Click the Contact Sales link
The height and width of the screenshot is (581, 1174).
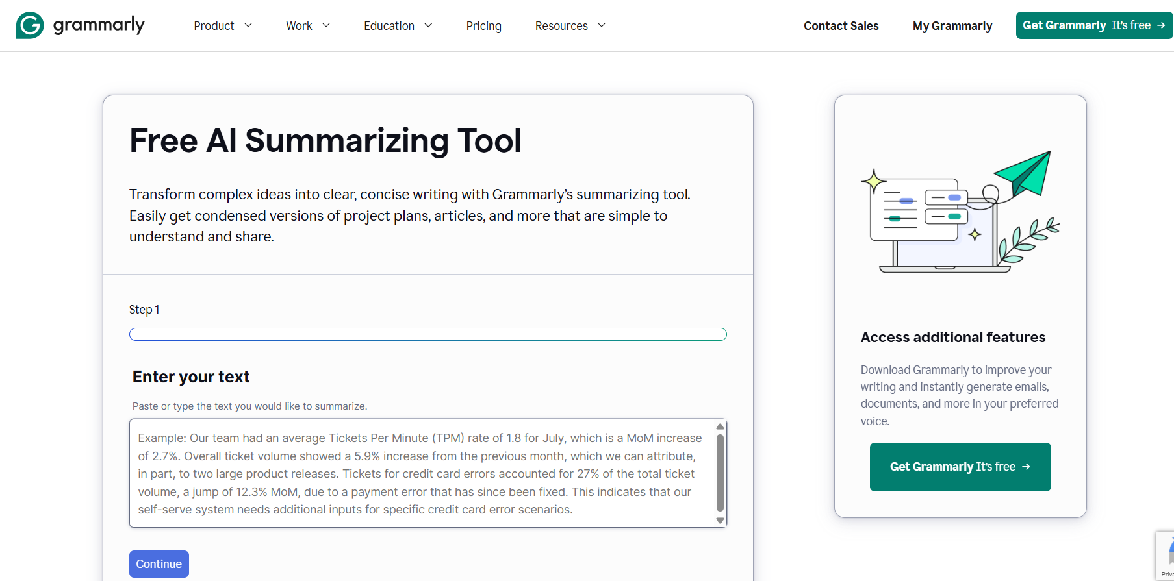[x=841, y=25]
